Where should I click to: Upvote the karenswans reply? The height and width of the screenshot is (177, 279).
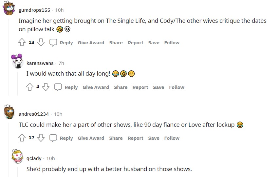(30, 87)
